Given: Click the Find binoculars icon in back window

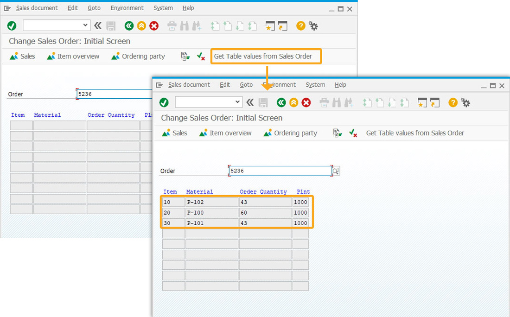Looking at the screenshot, I should click(185, 25).
